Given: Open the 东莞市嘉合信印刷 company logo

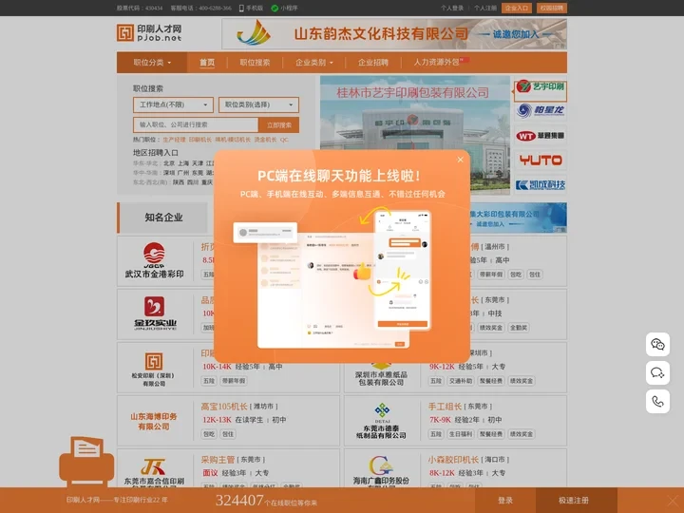Looking at the screenshot, I should [155, 472].
